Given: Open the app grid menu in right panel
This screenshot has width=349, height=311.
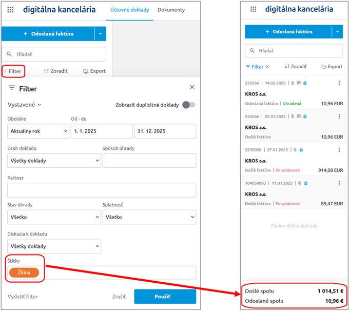Looking at the screenshot, I should (253, 9).
